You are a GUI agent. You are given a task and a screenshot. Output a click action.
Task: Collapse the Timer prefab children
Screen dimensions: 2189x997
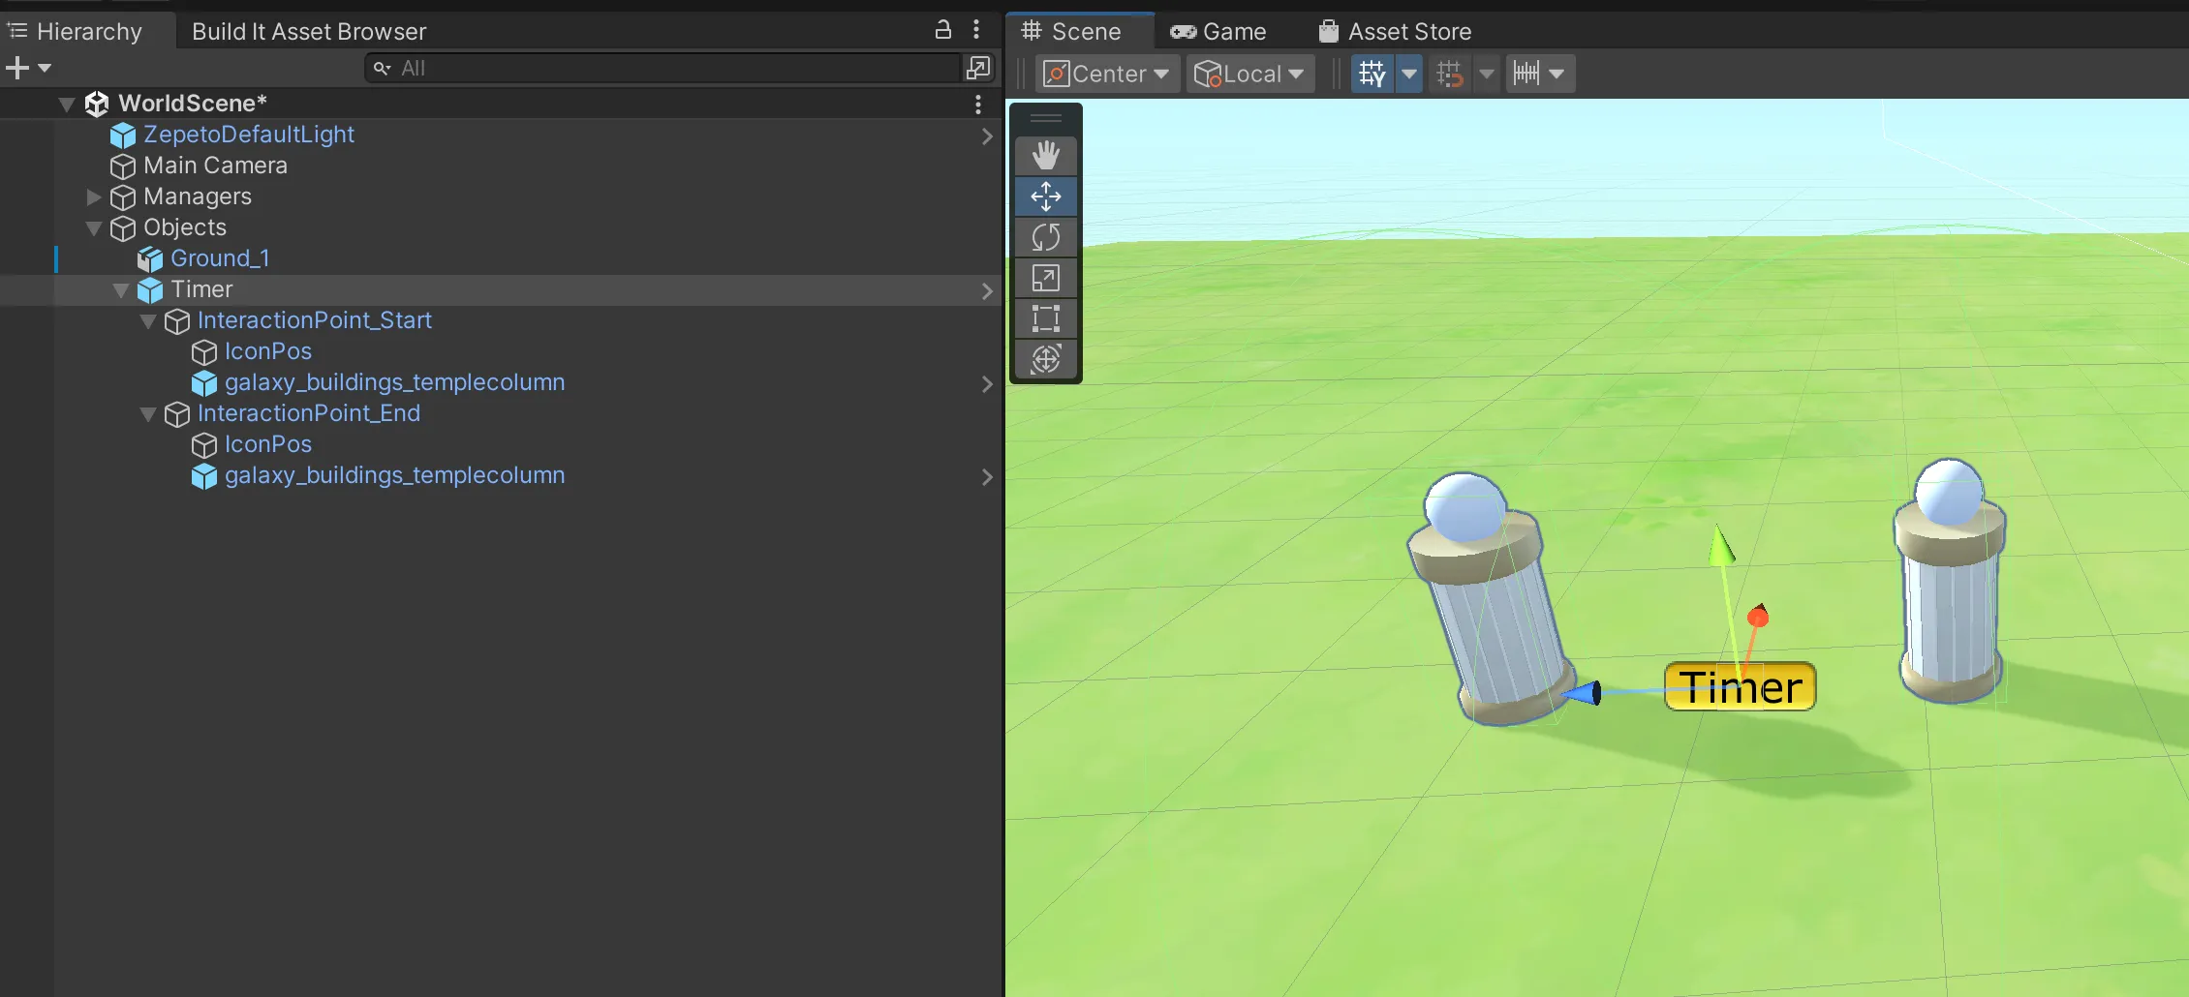pos(121,290)
